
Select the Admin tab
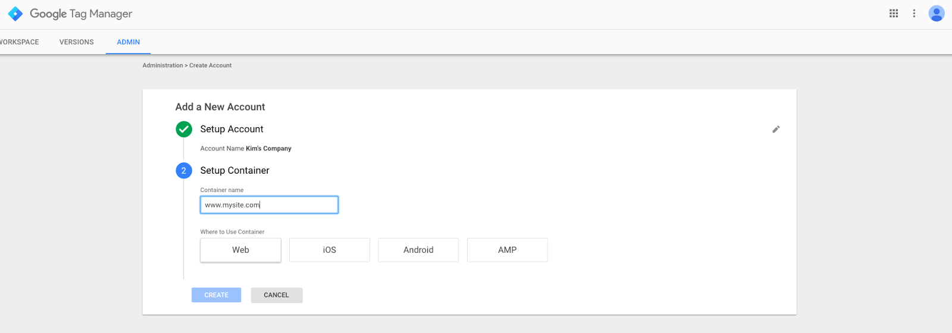pos(129,42)
